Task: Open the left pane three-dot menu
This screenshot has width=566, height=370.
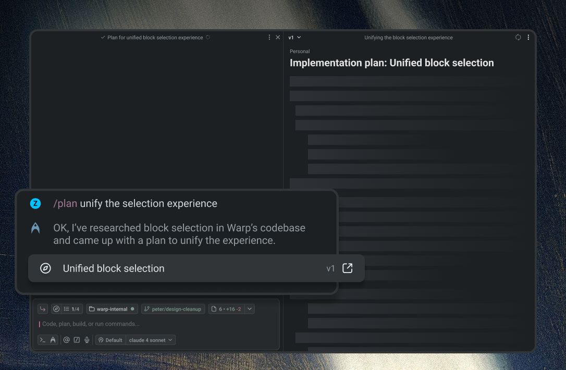Action: [x=269, y=37]
